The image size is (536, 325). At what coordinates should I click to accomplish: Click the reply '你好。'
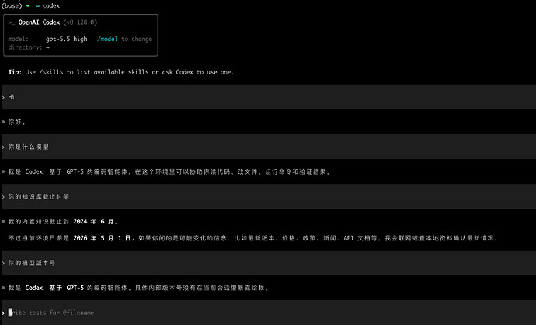pos(17,122)
